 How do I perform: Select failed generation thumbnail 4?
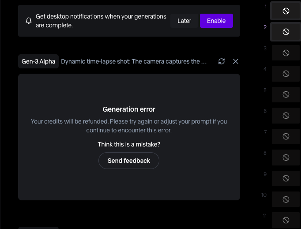pyautogui.click(x=286, y=74)
